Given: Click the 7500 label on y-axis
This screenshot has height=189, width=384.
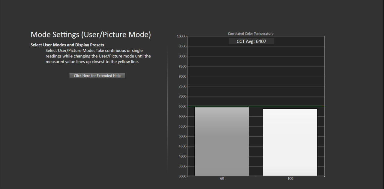Looking at the screenshot, I should click(x=183, y=86).
